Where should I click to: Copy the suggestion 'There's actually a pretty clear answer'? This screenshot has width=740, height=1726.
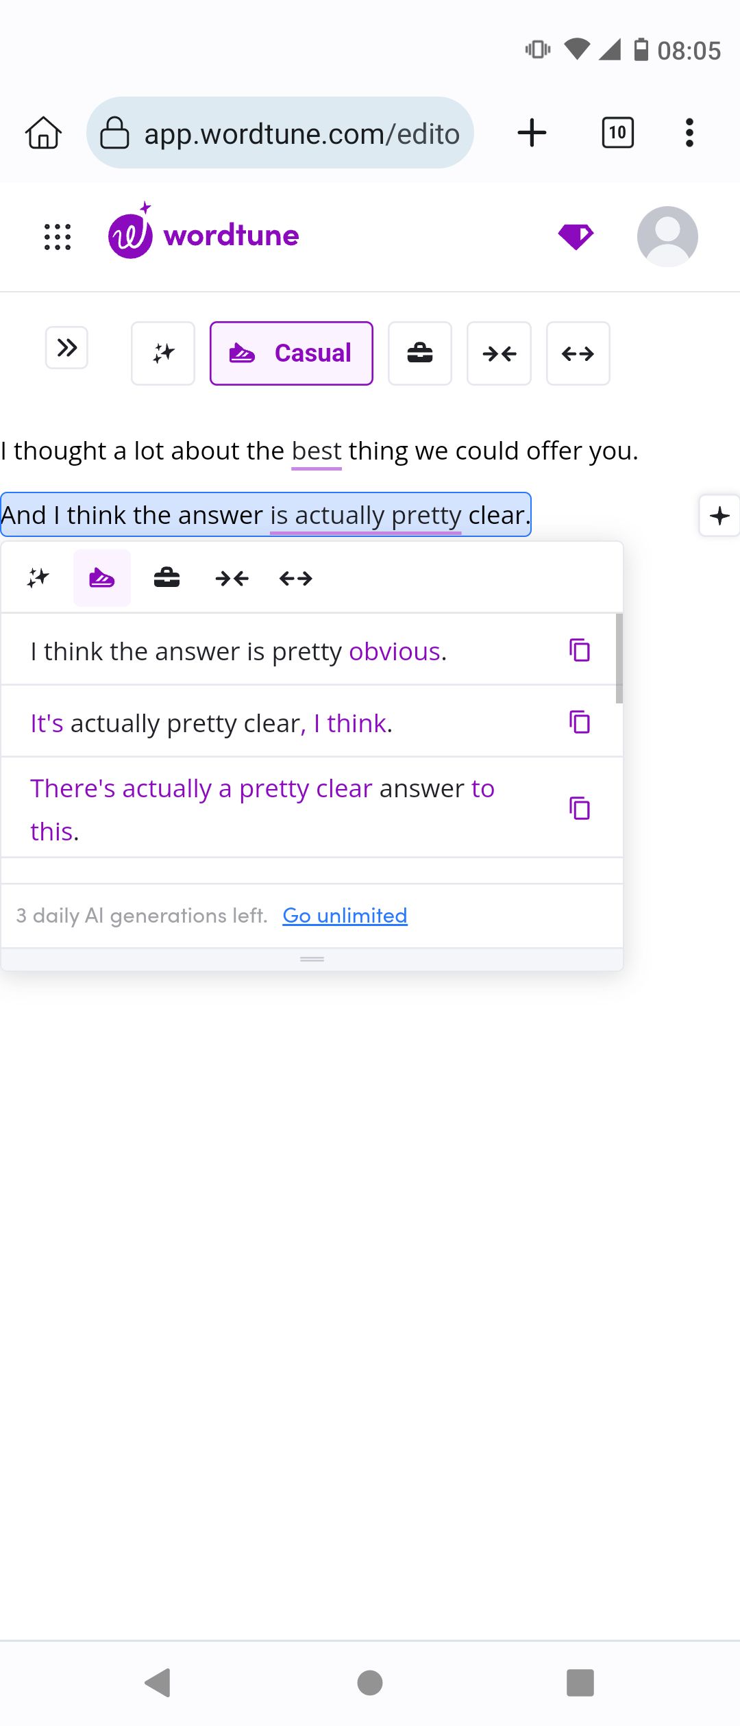[x=580, y=809]
